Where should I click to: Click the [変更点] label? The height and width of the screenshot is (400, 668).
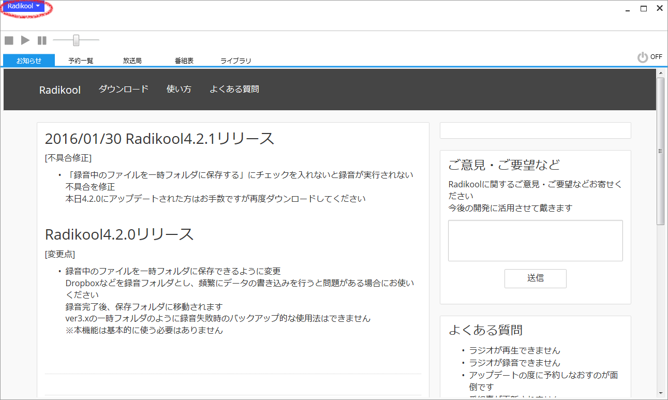[x=60, y=254]
